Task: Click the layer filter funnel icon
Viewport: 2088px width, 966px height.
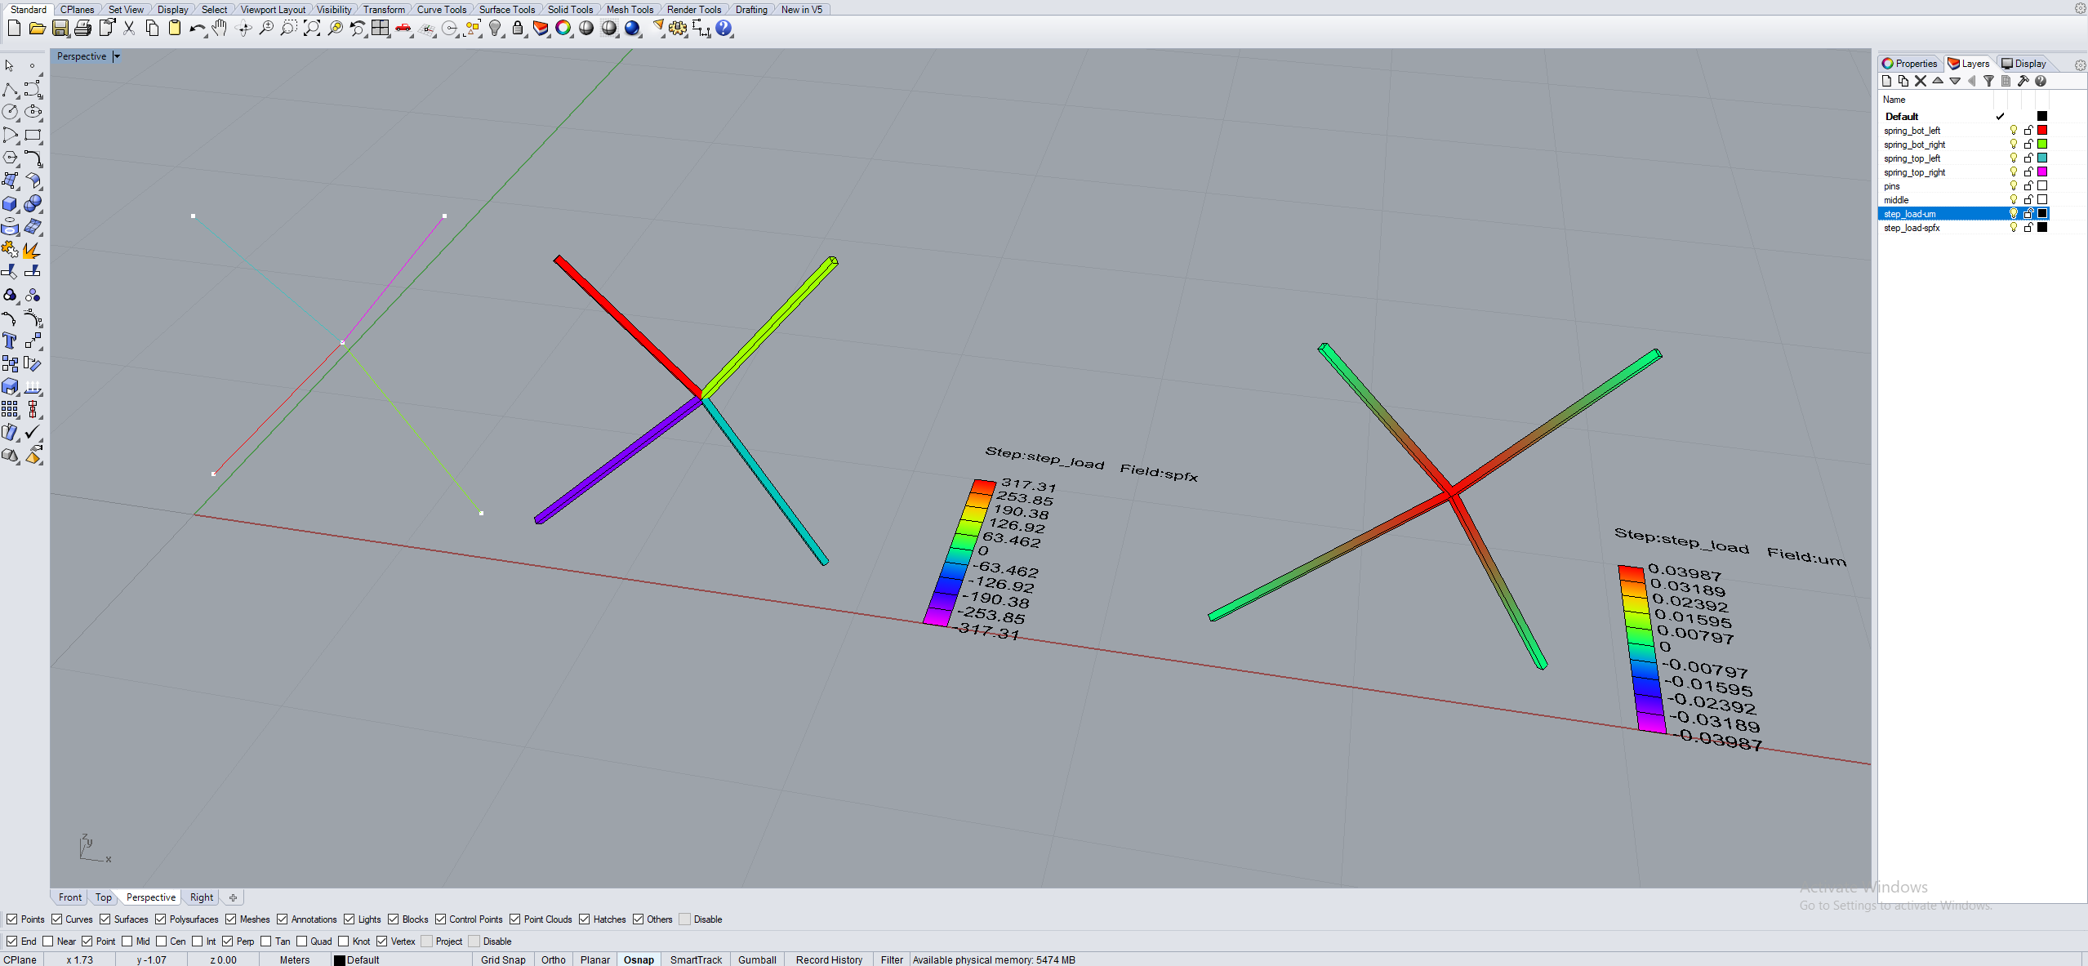Action: pyautogui.click(x=1989, y=81)
